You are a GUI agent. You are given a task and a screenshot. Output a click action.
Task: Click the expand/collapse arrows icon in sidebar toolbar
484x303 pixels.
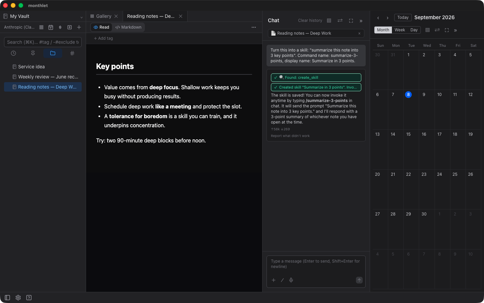[60, 27]
